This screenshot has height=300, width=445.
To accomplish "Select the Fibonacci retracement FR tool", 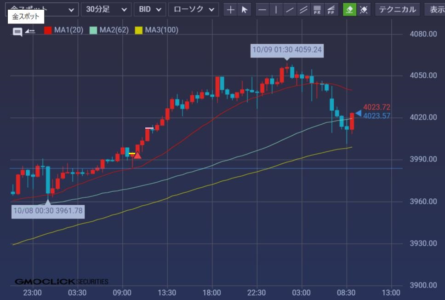I will (317, 10).
